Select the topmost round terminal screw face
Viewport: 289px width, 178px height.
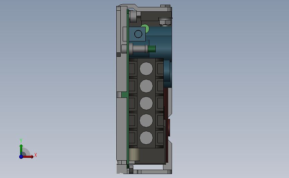[146, 69]
